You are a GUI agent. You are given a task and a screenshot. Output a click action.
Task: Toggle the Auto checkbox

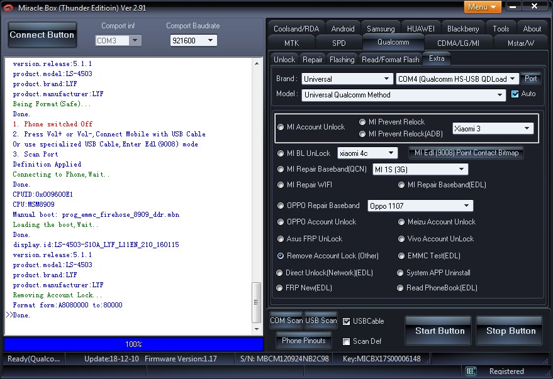[x=515, y=94]
